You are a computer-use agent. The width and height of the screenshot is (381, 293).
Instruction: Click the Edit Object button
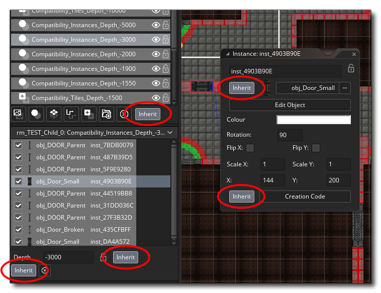point(290,105)
